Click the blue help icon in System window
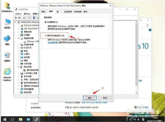Screen dimensions: 165x122 [150, 30]
